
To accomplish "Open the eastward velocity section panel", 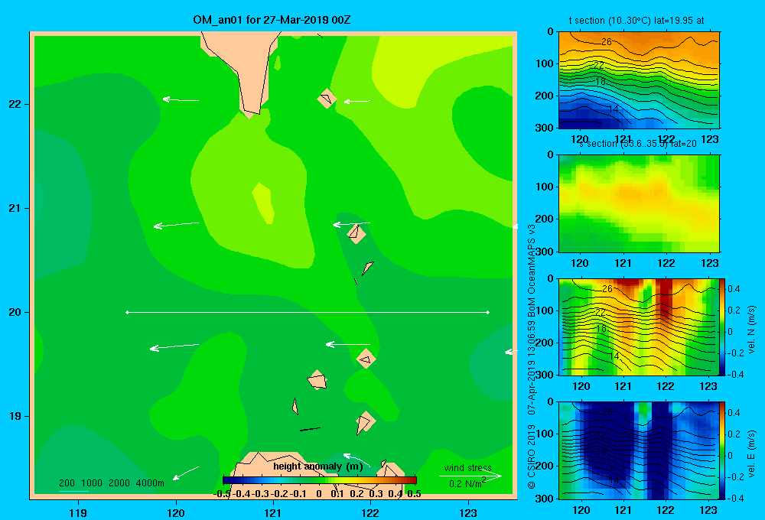I will pyautogui.click(x=639, y=450).
